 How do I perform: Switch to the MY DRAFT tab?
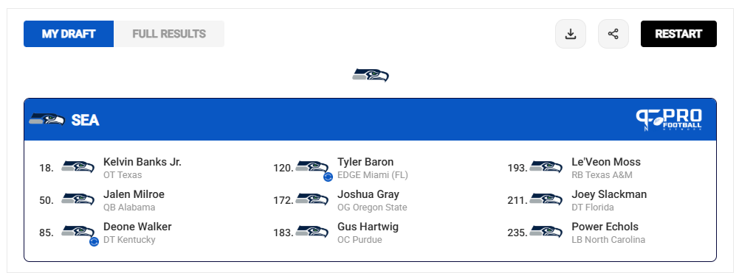coord(69,34)
